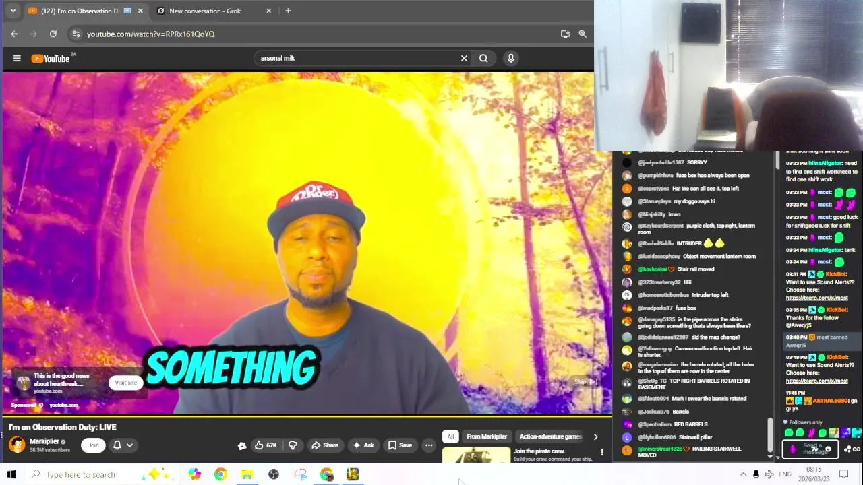Open the second blerp.com/x/mcst chat link
863x485 pixels.
816,381
